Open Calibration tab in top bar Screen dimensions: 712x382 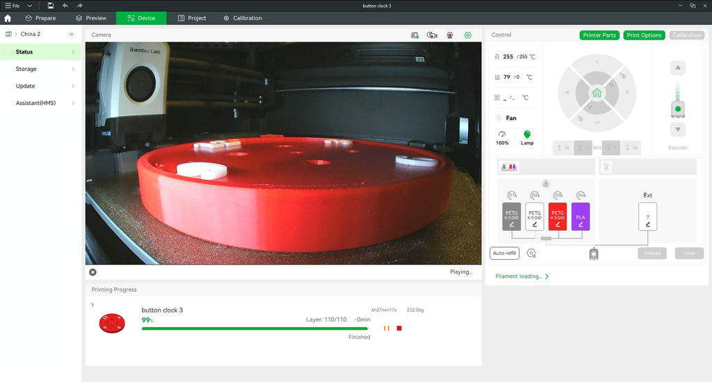[x=243, y=18]
